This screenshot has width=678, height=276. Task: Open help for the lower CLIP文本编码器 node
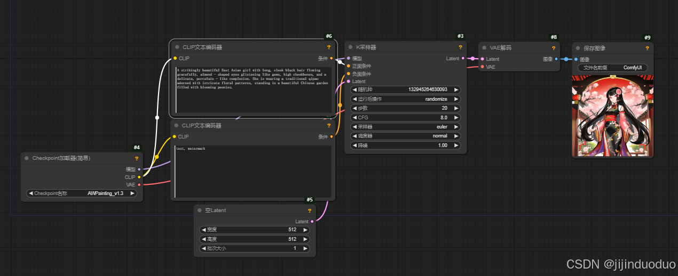point(329,126)
